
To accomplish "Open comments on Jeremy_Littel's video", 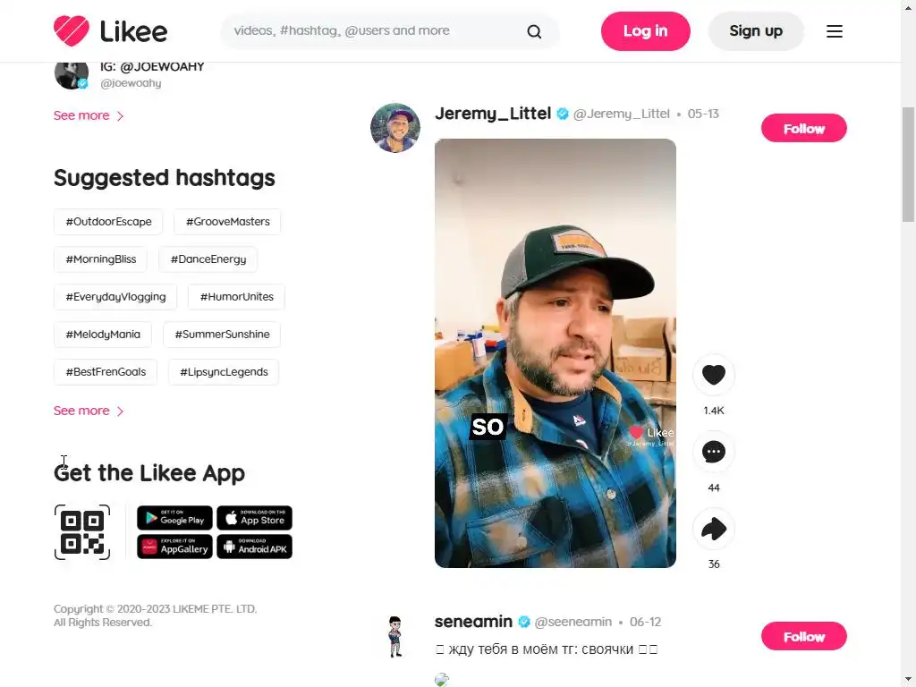I will coord(713,452).
